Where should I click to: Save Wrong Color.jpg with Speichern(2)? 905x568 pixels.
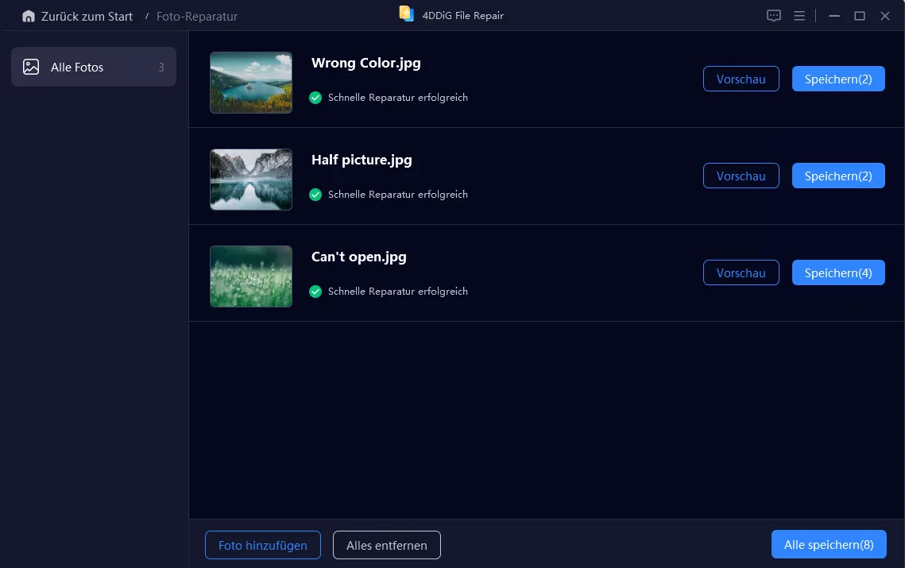(838, 79)
